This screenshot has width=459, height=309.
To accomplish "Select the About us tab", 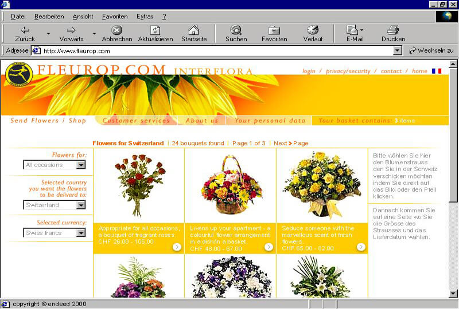I will point(202,120).
